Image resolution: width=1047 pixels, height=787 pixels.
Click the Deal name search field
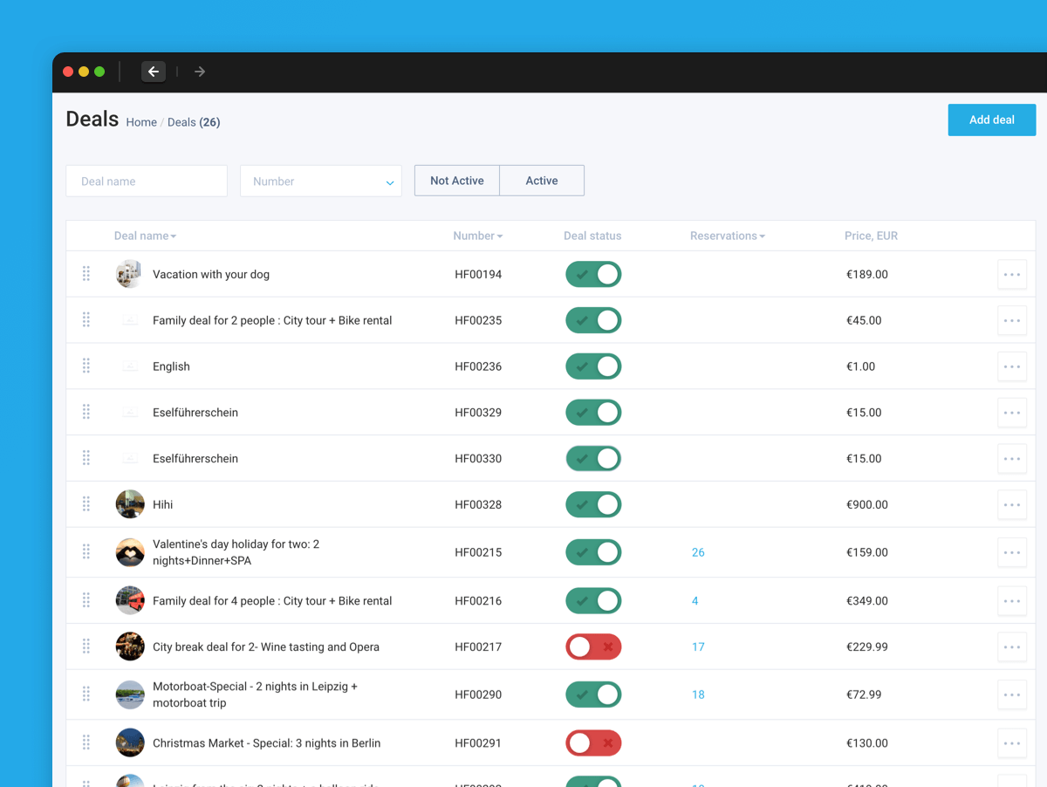[147, 181]
